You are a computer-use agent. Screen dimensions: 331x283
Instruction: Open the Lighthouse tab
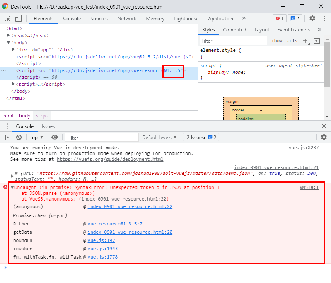tap(186, 19)
